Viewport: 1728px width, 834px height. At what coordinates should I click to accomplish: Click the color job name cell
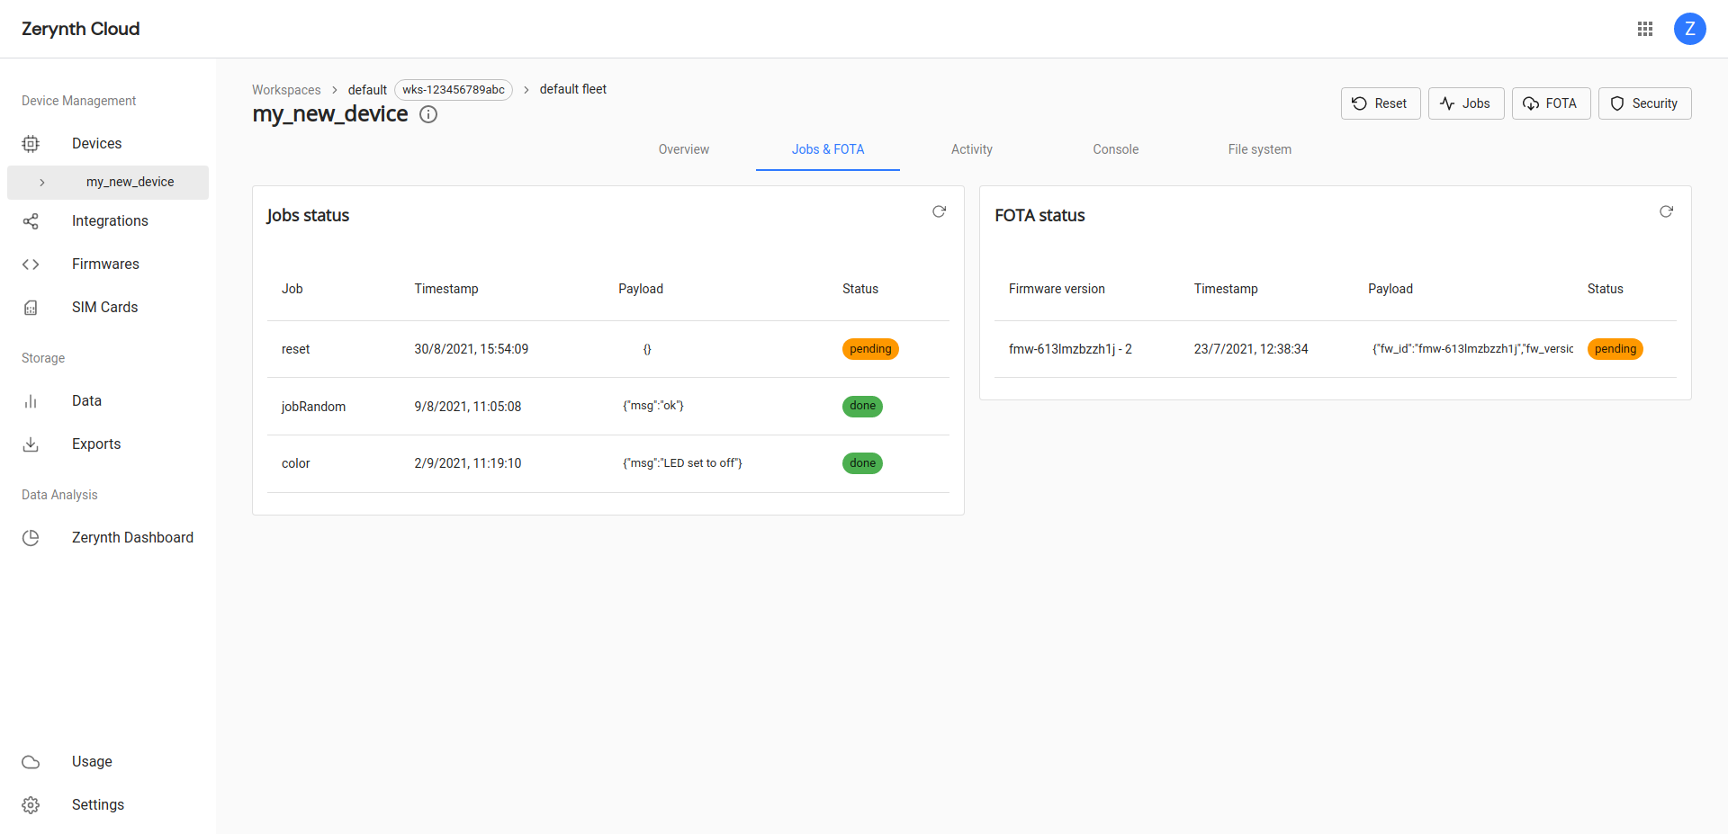coord(295,463)
